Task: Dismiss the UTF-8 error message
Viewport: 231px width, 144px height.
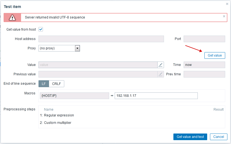Action: point(224,16)
